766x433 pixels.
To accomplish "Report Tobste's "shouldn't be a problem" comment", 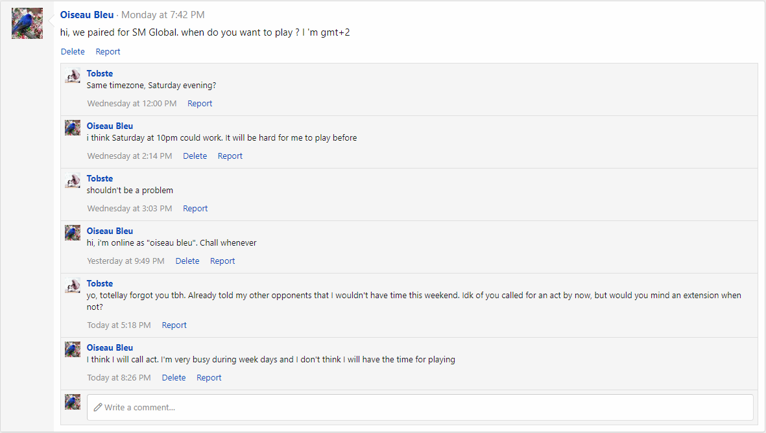I will [x=195, y=209].
